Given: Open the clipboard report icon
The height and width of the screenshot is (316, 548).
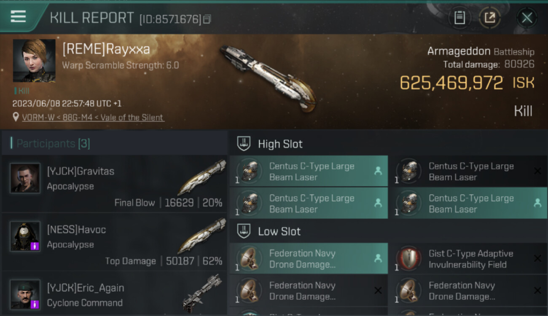Looking at the screenshot, I should (459, 18).
